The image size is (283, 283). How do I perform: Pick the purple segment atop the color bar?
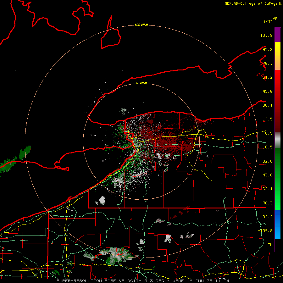click(x=278, y=35)
